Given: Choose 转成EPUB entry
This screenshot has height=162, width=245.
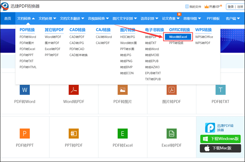Looking at the screenshot, I should pyautogui.click(x=152, y=61).
